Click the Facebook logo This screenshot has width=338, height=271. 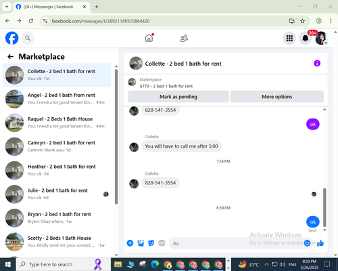(11, 38)
